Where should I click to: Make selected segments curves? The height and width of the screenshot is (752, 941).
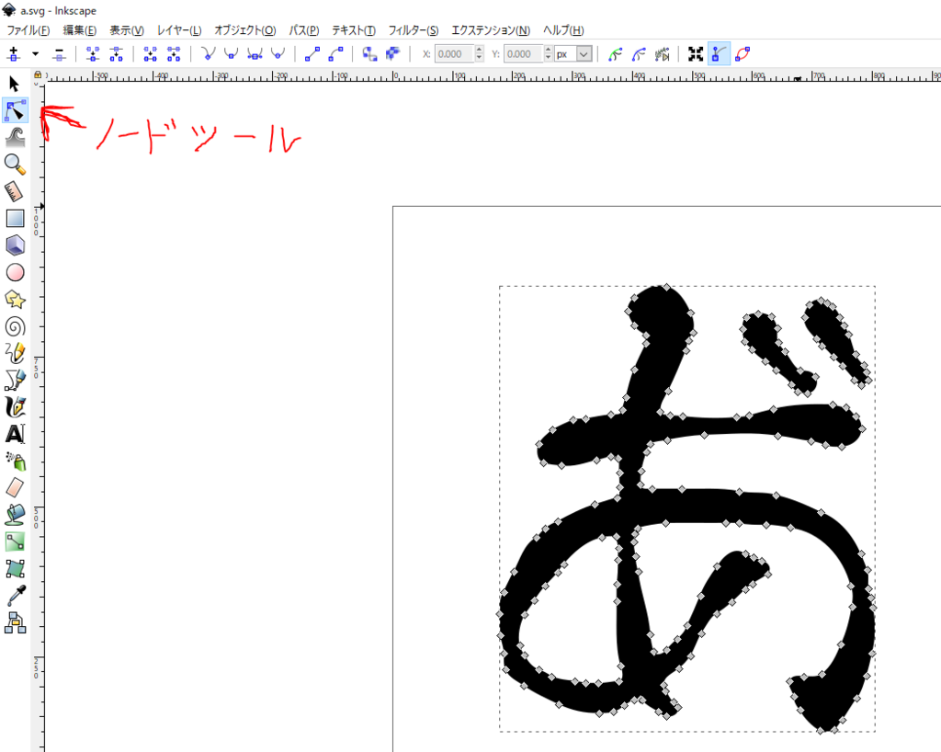pos(335,54)
